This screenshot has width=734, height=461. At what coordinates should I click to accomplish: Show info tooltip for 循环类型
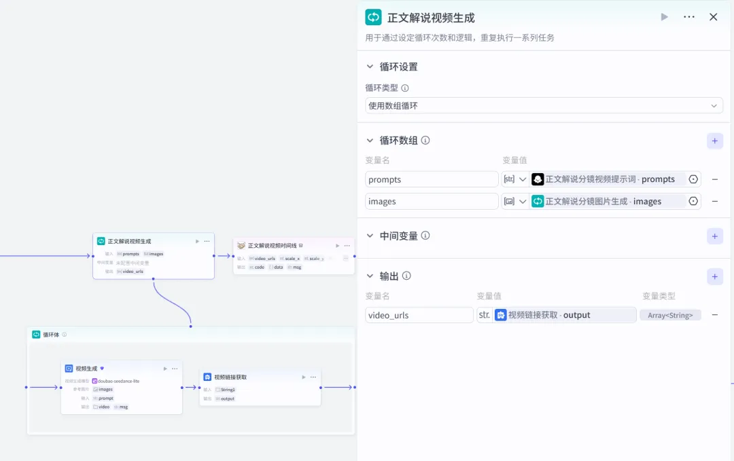coord(405,88)
